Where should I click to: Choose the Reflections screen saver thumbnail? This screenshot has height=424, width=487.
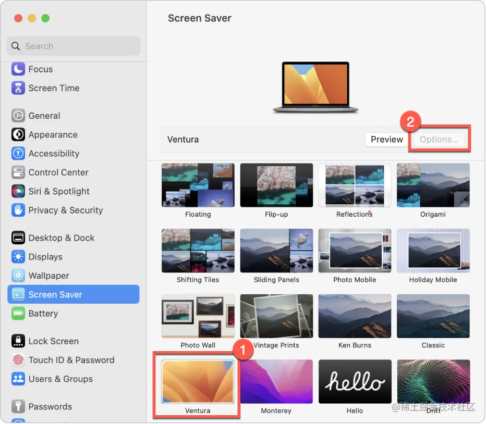pyautogui.click(x=355, y=185)
